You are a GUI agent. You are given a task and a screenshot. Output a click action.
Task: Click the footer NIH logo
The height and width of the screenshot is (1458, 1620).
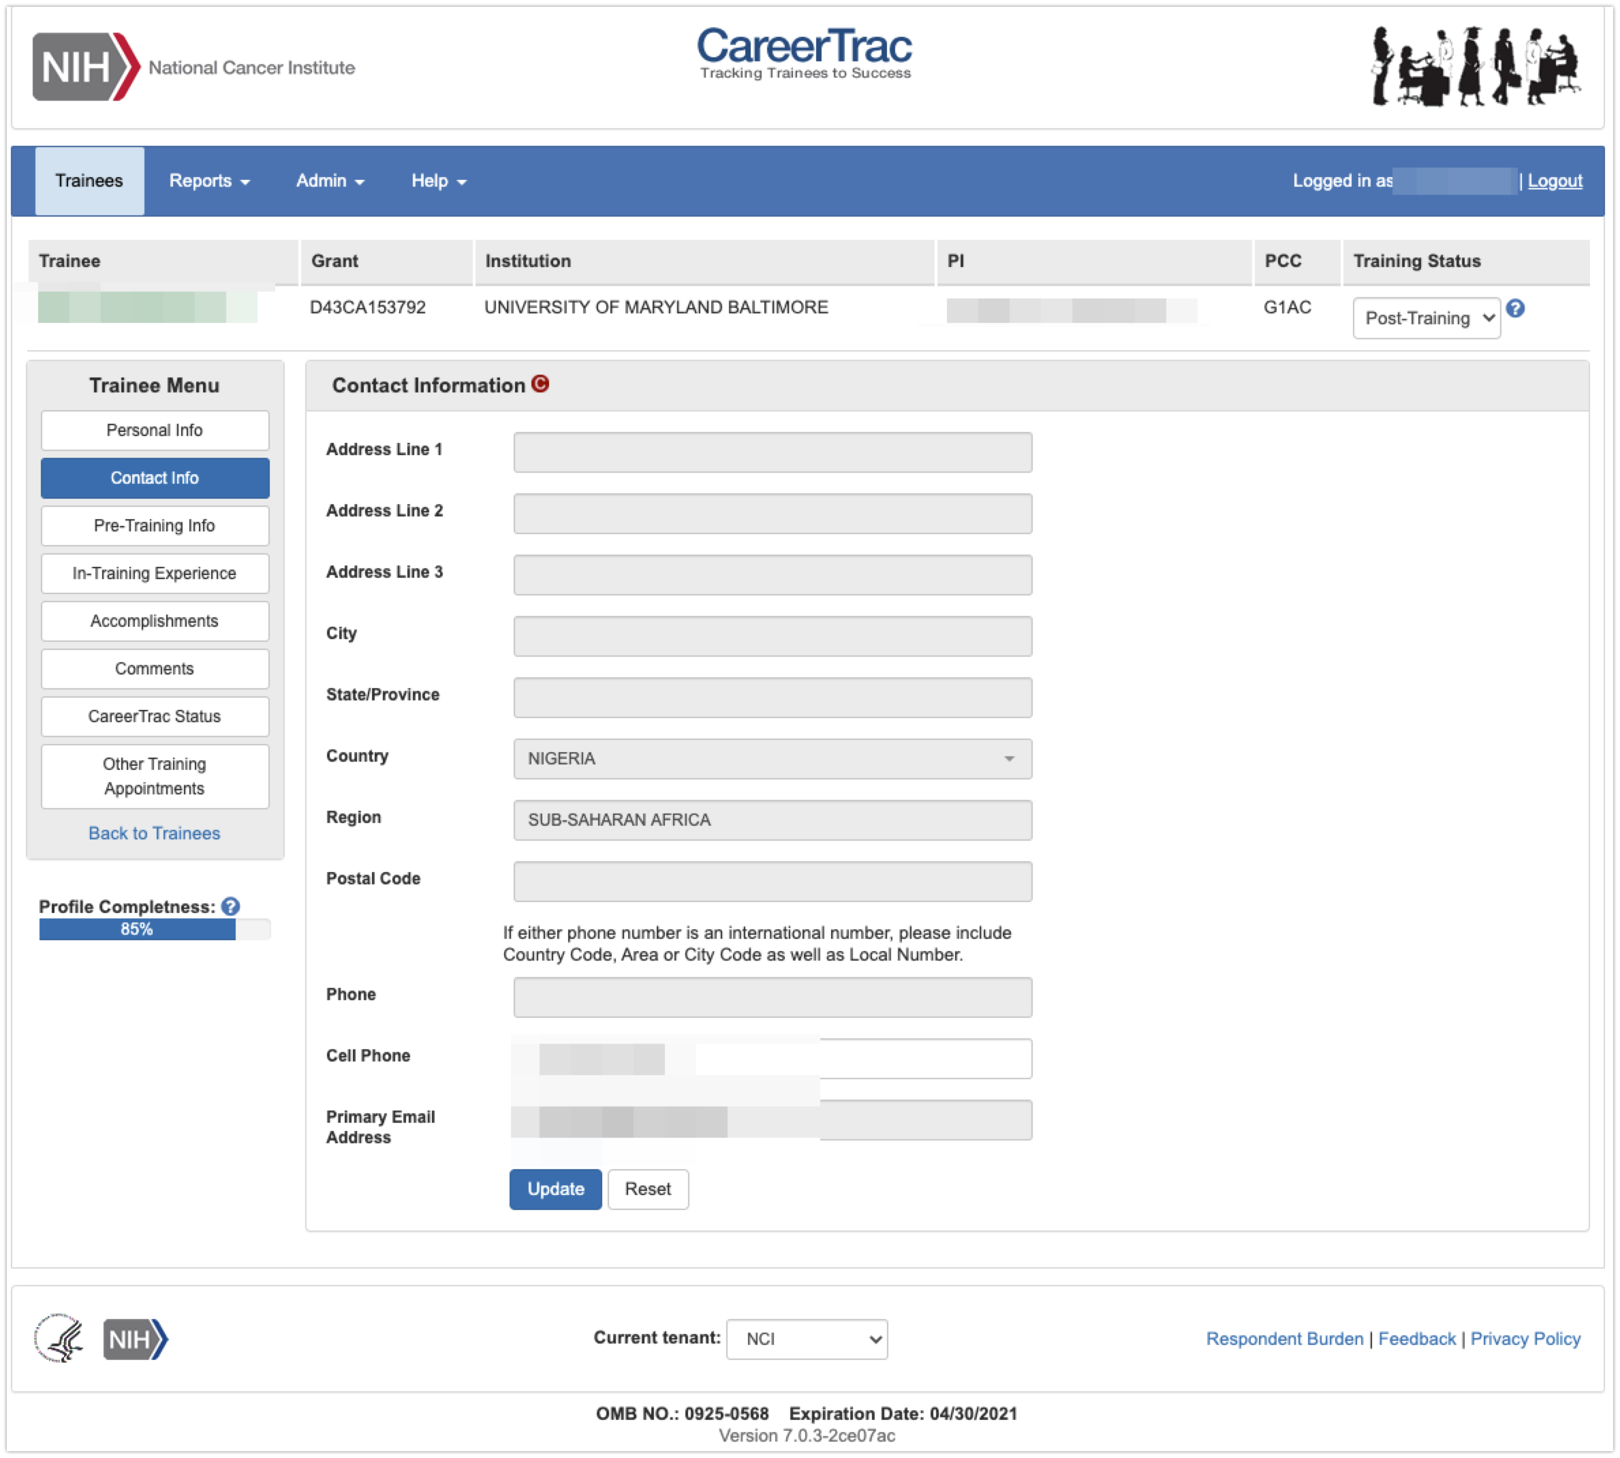[x=136, y=1339]
